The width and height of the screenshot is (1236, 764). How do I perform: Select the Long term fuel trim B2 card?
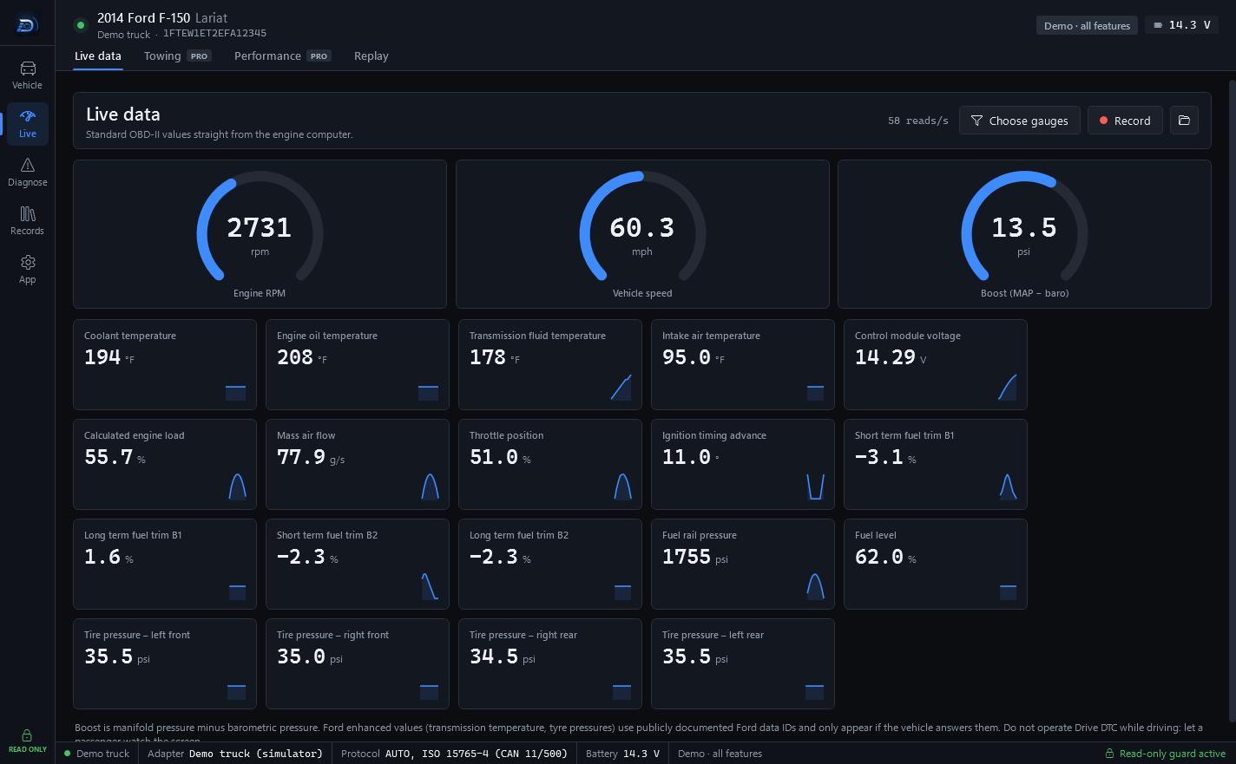pos(550,564)
